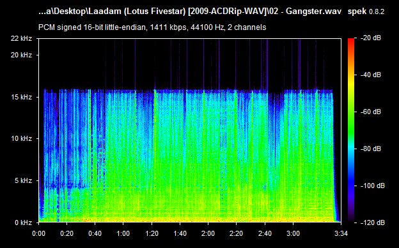Click the '-40 dB' legend label

coord(371,75)
